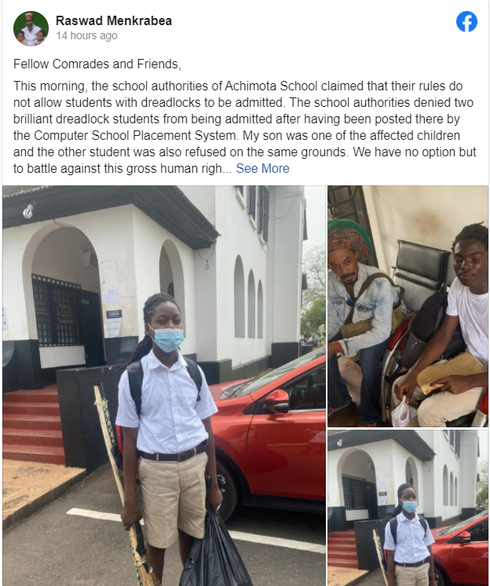Click the post text mentioning Achimota School

pos(245,127)
